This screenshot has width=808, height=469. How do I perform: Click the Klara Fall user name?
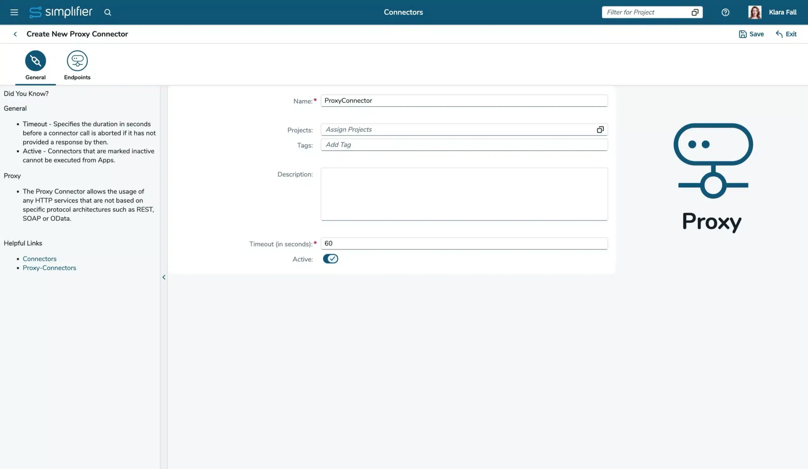tap(782, 12)
